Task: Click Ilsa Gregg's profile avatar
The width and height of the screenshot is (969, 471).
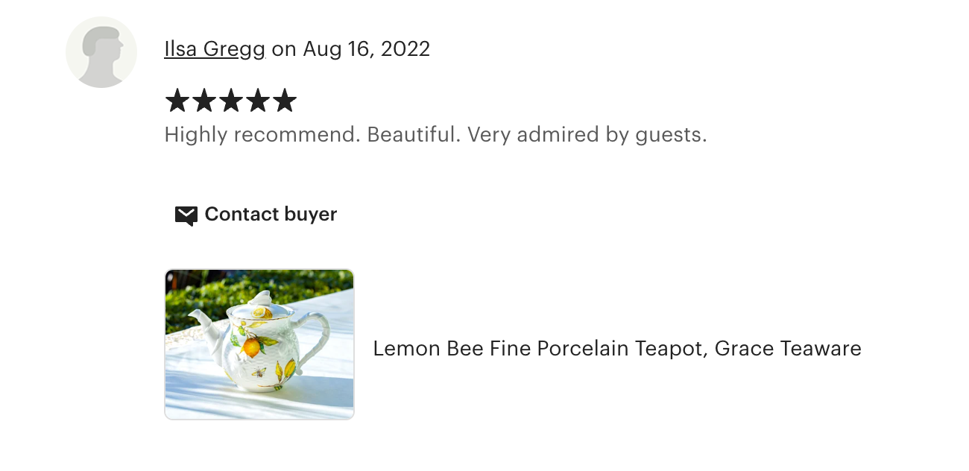Action: [101, 52]
